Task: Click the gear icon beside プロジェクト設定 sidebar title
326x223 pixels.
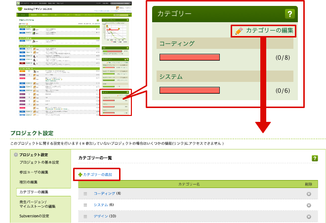Action: [16, 154]
